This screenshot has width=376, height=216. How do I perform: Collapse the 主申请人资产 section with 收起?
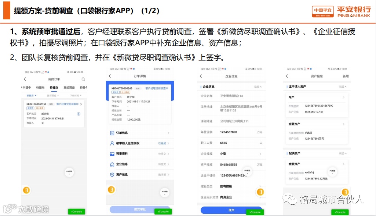pos(343,87)
